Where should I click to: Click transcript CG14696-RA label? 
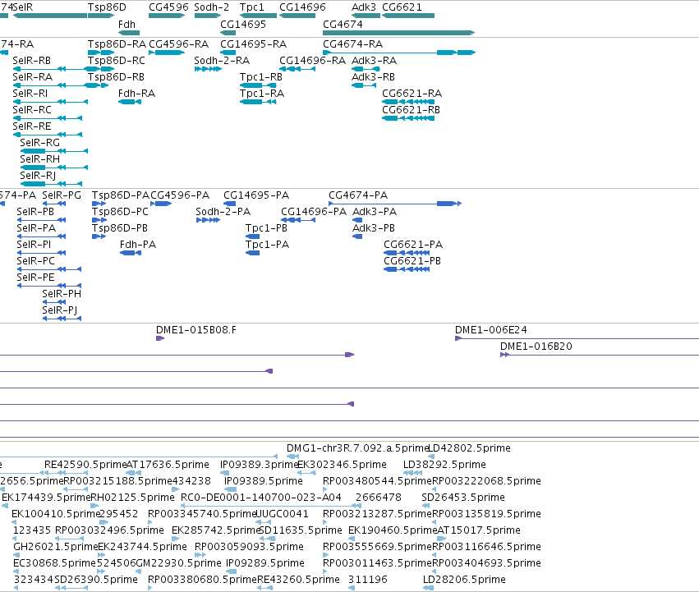click(x=312, y=60)
